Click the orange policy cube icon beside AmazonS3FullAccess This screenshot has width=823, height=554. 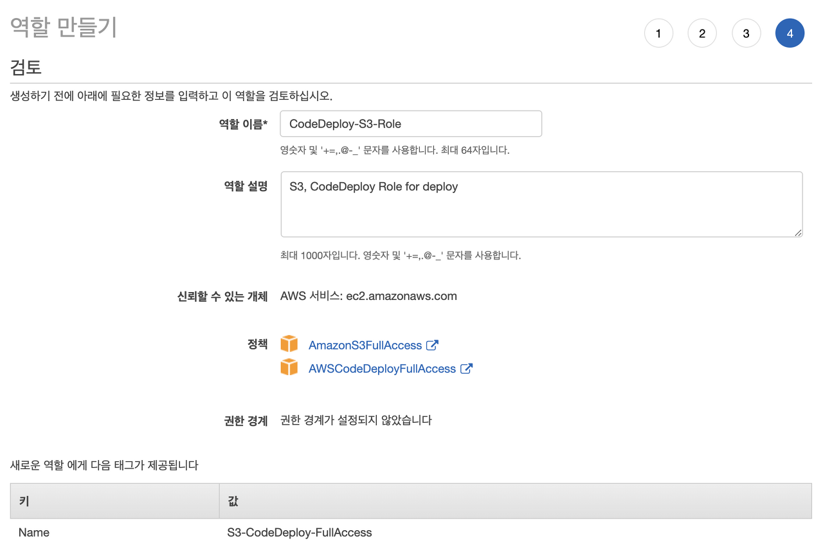[289, 344]
